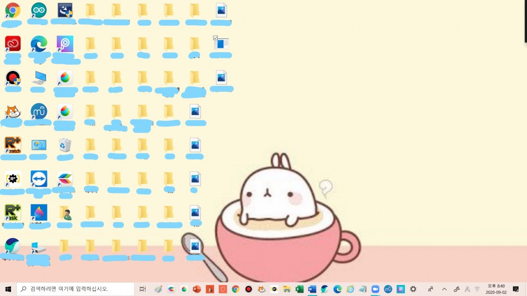
Task: Launch Scratch from the taskbar
Action: [x=261, y=289]
